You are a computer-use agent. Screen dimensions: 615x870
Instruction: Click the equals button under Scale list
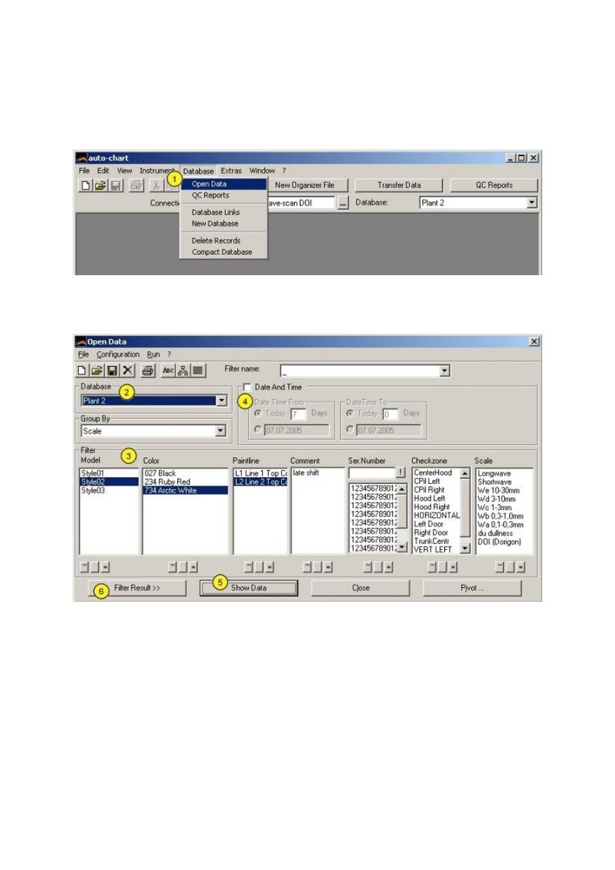tap(520, 566)
